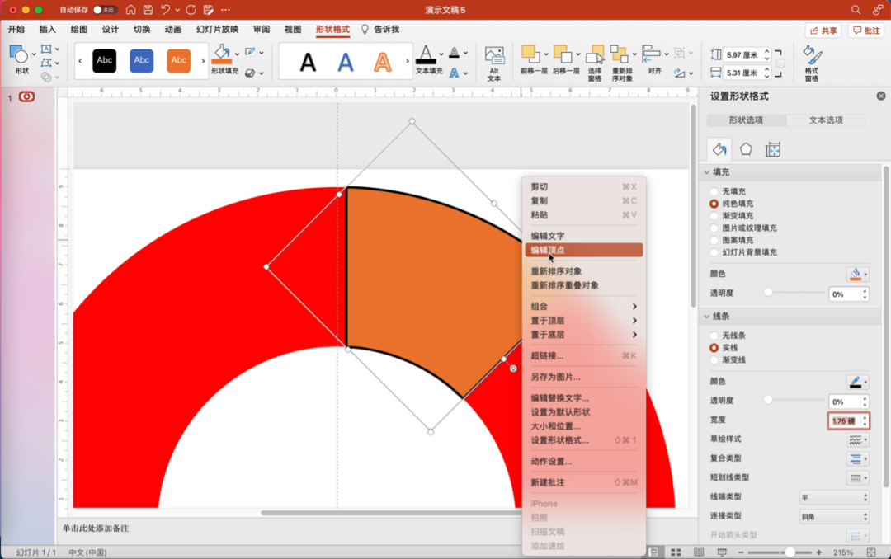The height and width of the screenshot is (559, 891).
Task: Open the 草绘样式 dropdown
Action: click(x=857, y=439)
